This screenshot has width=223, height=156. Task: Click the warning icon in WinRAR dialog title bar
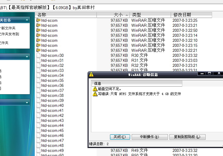91,74
